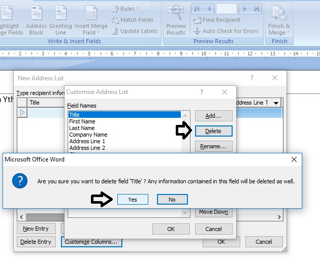The height and width of the screenshot is (260, 320).
Task: Click address table scroll left arrow
Action: pyautogui.click(x=21, y=217)
